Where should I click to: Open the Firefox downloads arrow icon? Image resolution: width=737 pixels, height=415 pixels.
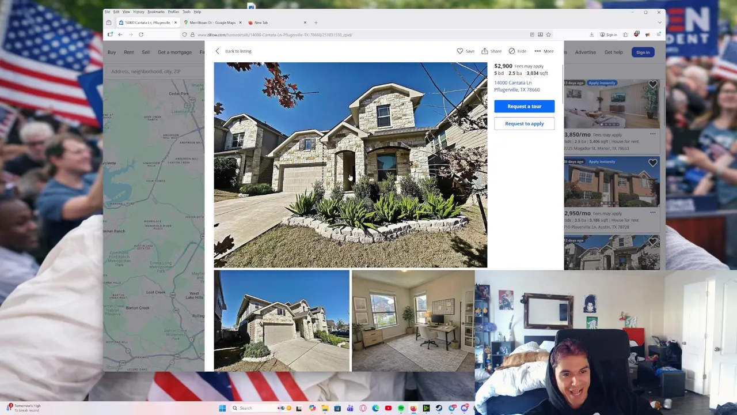pyautogui.click(x=591, y=35)
